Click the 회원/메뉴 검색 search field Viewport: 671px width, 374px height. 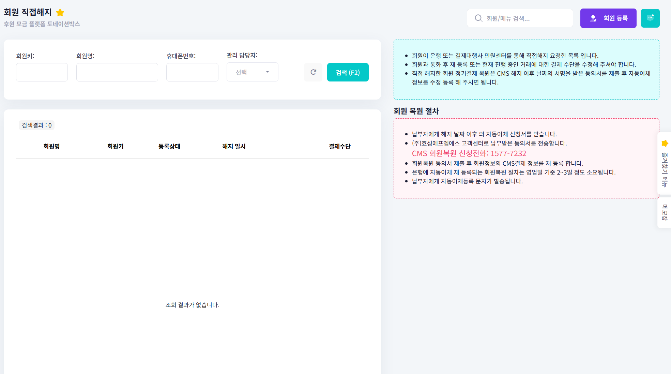click(520, 18)
